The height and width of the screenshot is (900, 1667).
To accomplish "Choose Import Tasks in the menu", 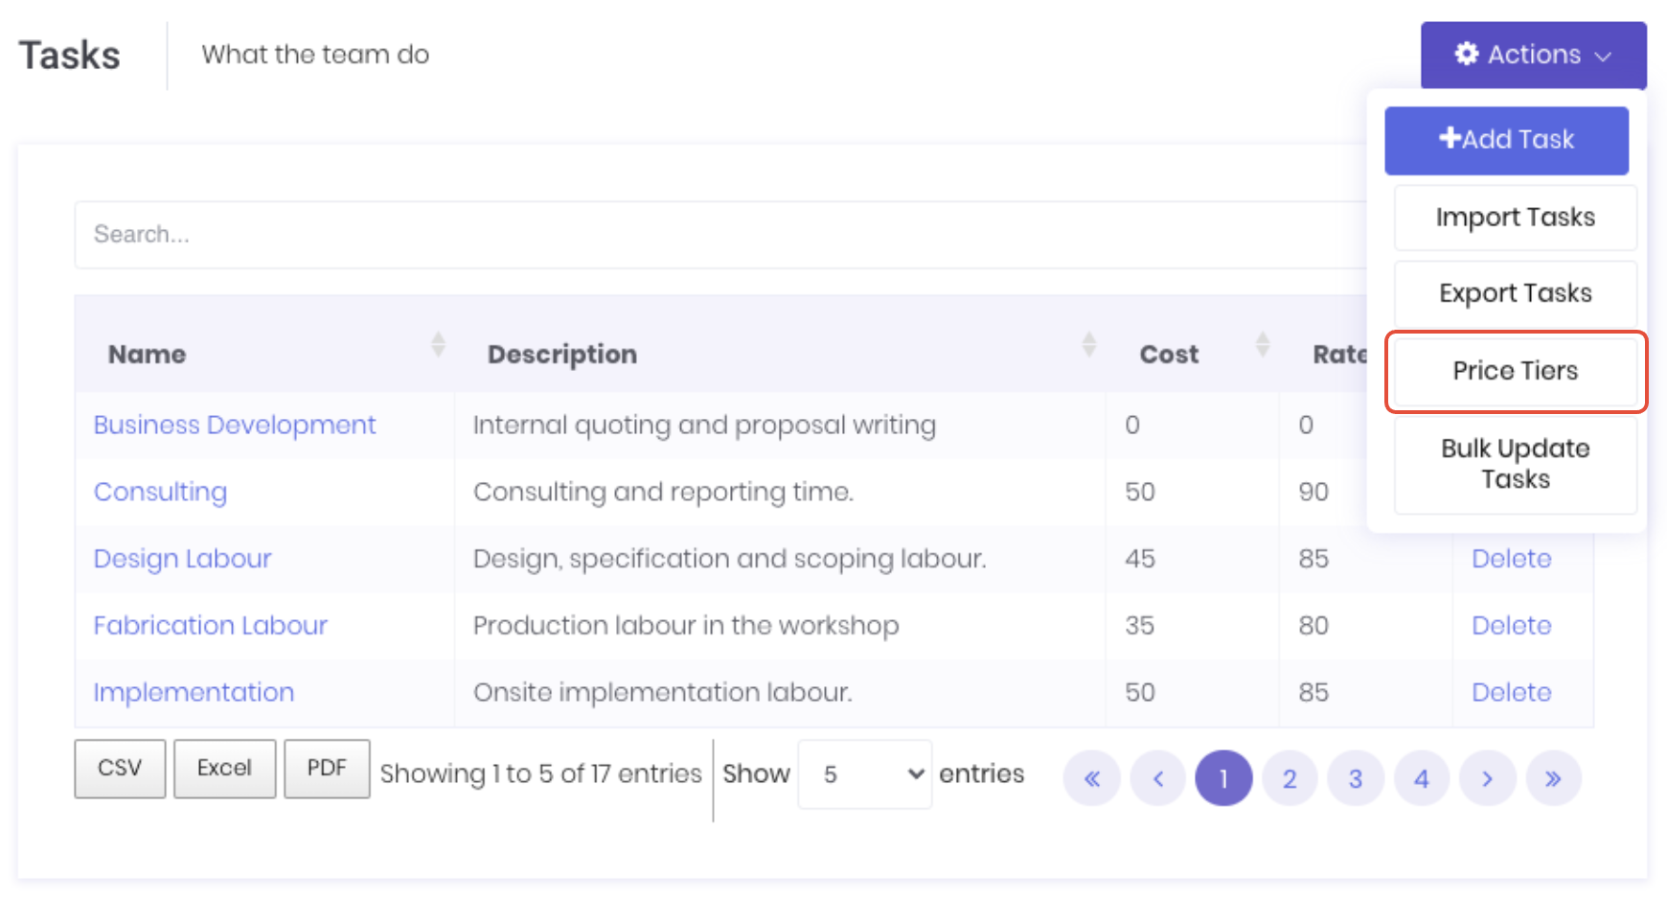I will pyautogui.click(x=1515, y=218).
